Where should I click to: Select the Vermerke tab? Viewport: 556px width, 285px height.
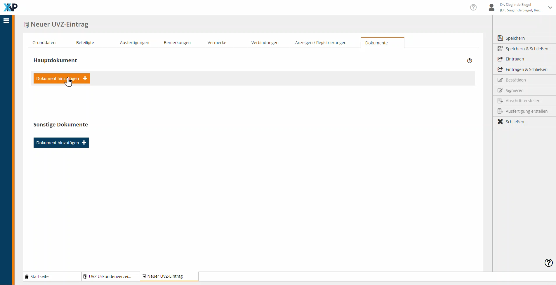(x=217, y=43)
